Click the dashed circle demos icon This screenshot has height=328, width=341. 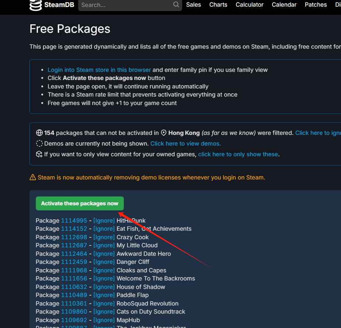click(x=39, y=143)
